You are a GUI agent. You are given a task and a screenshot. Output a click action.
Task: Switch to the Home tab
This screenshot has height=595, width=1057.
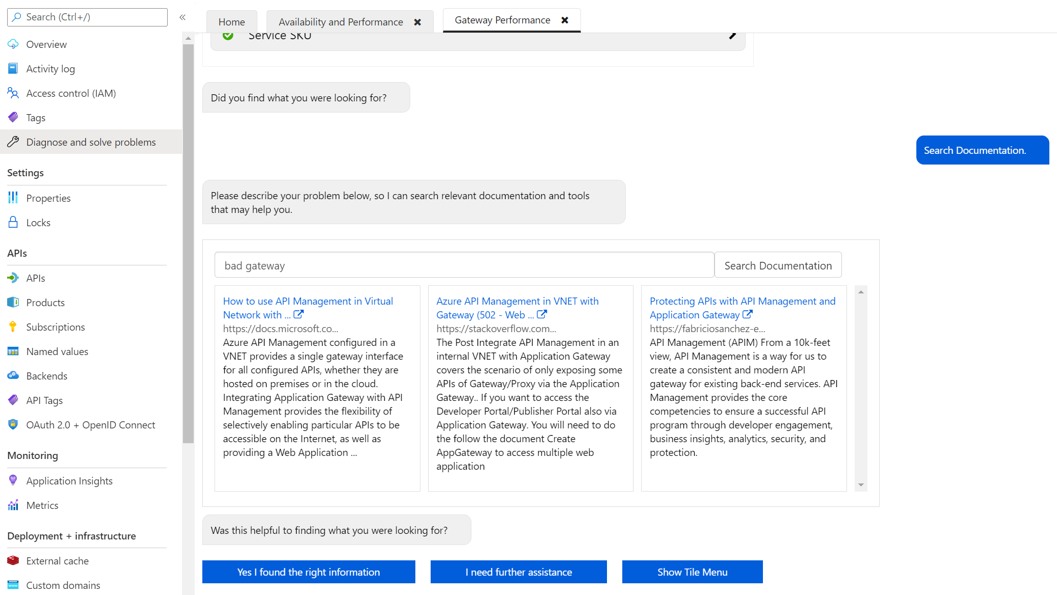click(x=231, y=21)
